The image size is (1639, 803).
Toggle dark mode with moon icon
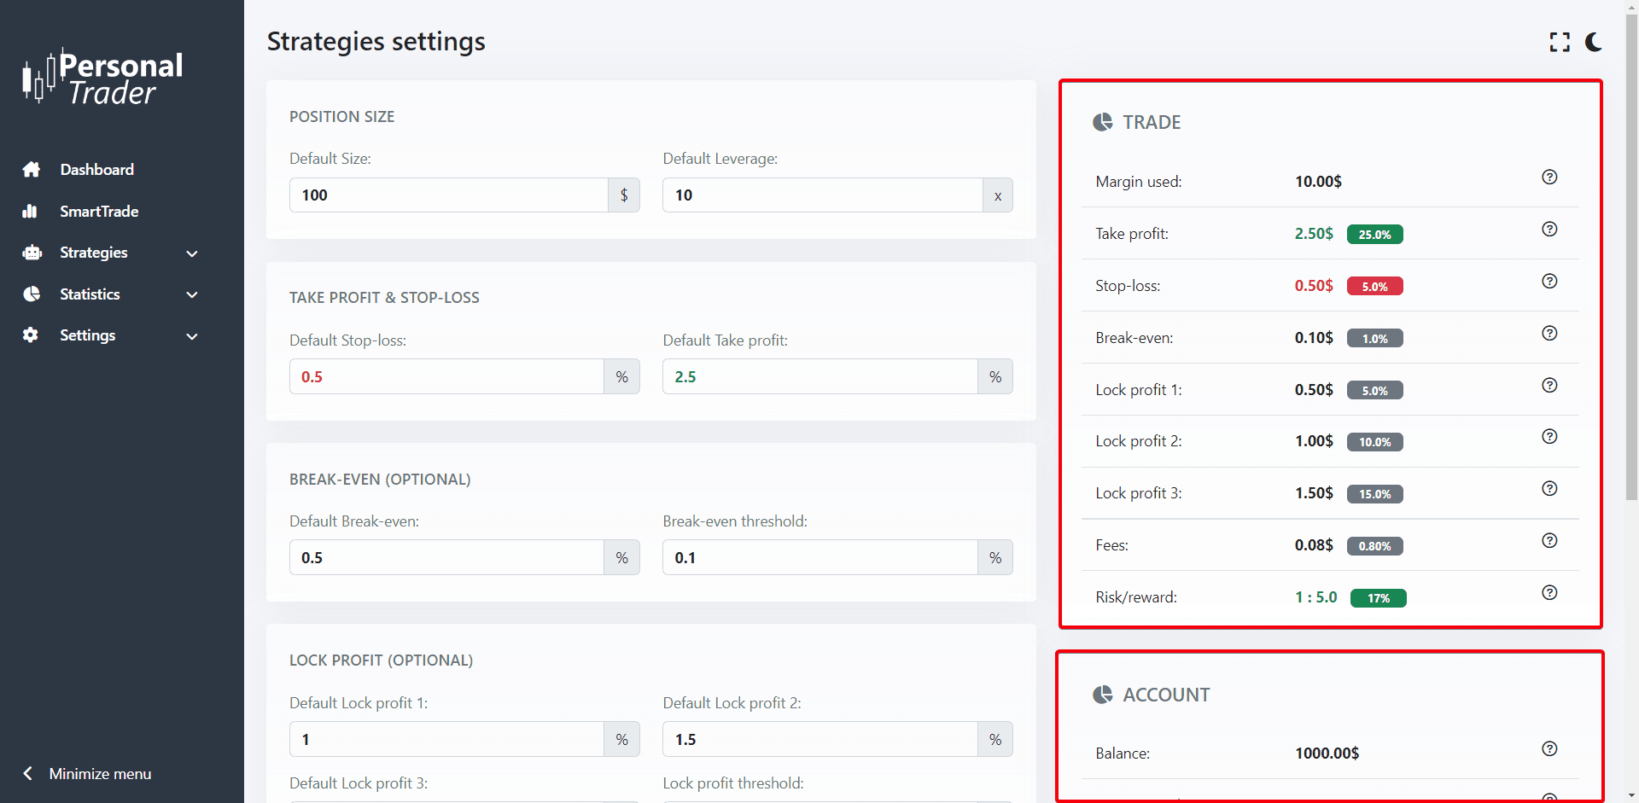[1594, 43]
